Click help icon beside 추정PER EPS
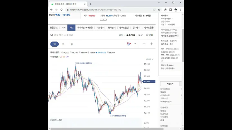 pos(174,52)
